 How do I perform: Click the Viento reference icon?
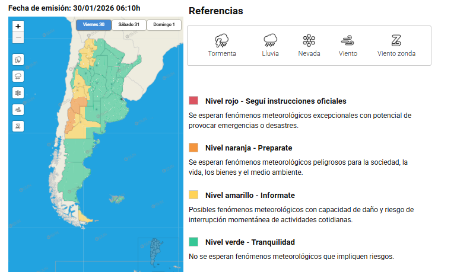tap(347, 40)
